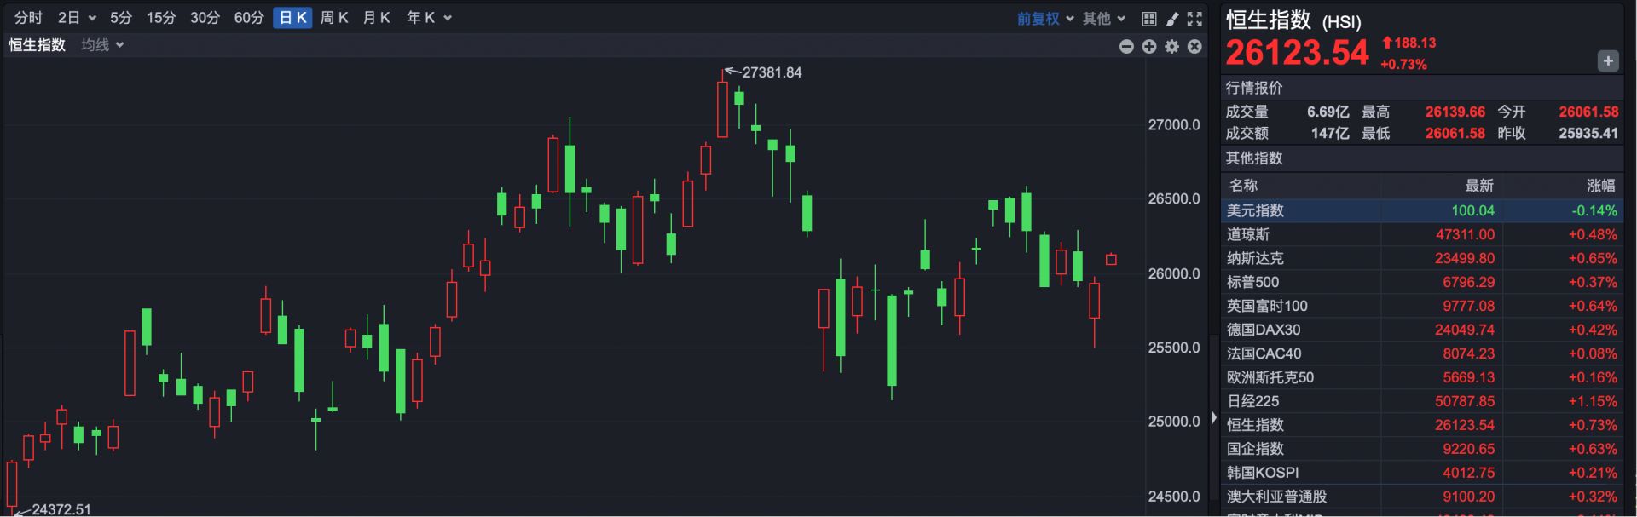Screen dimensions: 1637x517
Task: Switch to the 周K weekly chart tab
Action: point(334,18)
